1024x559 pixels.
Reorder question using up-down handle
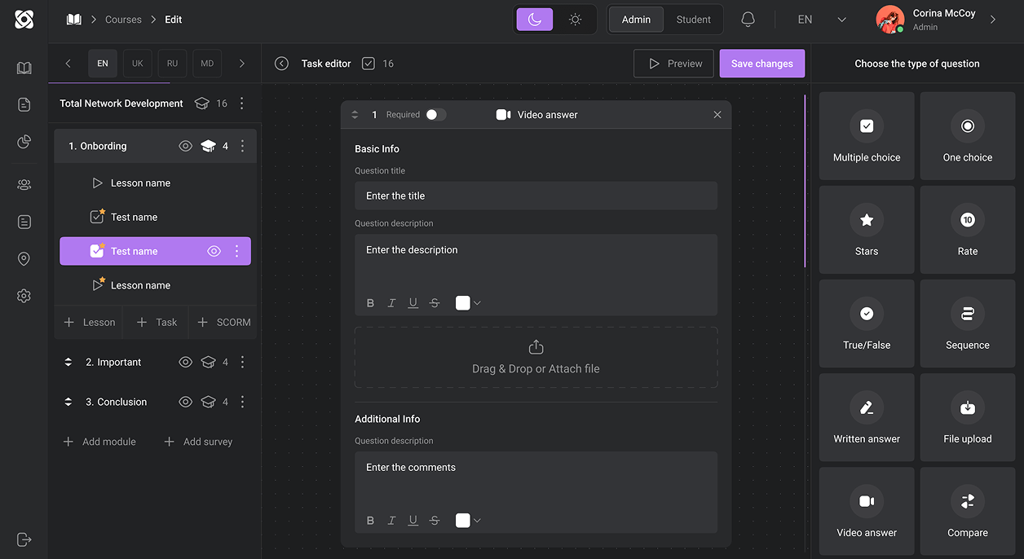(355, 115)
